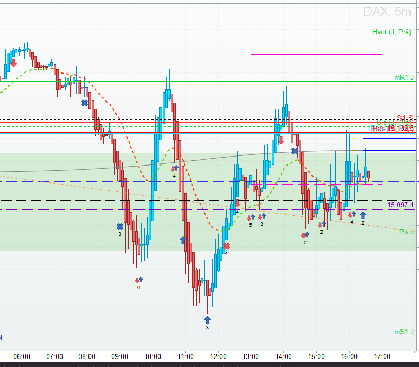Image resolution: width=419 pixels, height=367 pixels.
Task: Click the red down arrow near 06:00 candles
Action: (13, 63)
